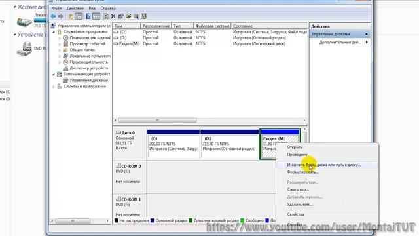Collapse the Запоминающие устройства node

tap(54, 74)
